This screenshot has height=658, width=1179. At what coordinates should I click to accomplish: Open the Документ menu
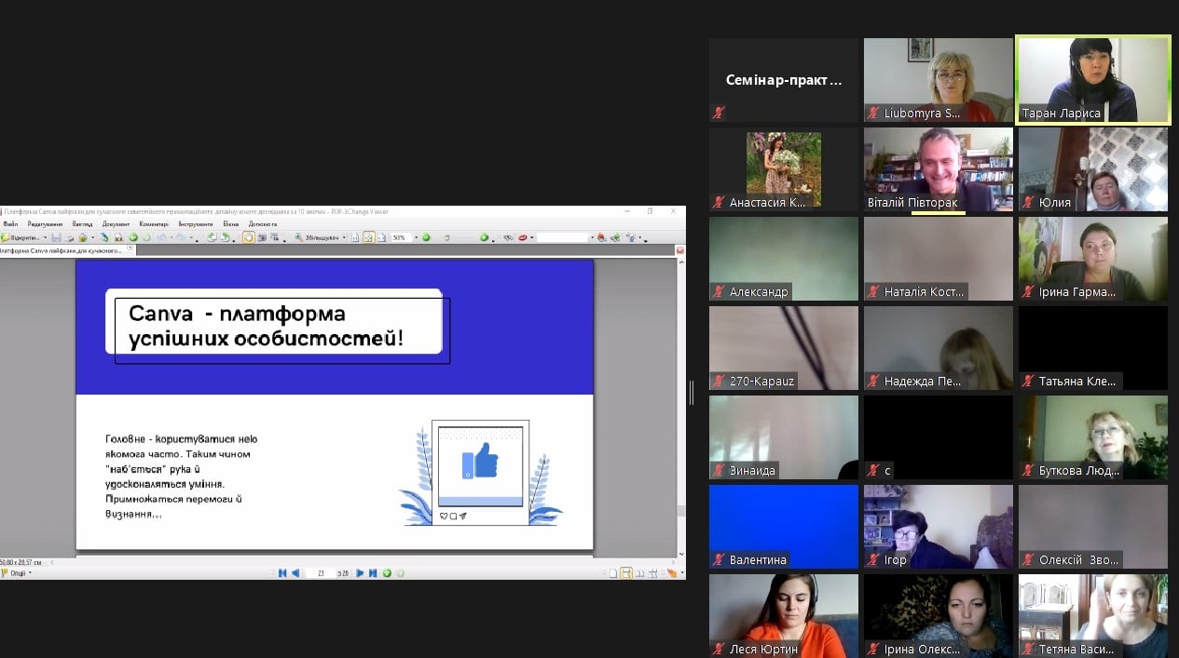[x=117, y=224]
